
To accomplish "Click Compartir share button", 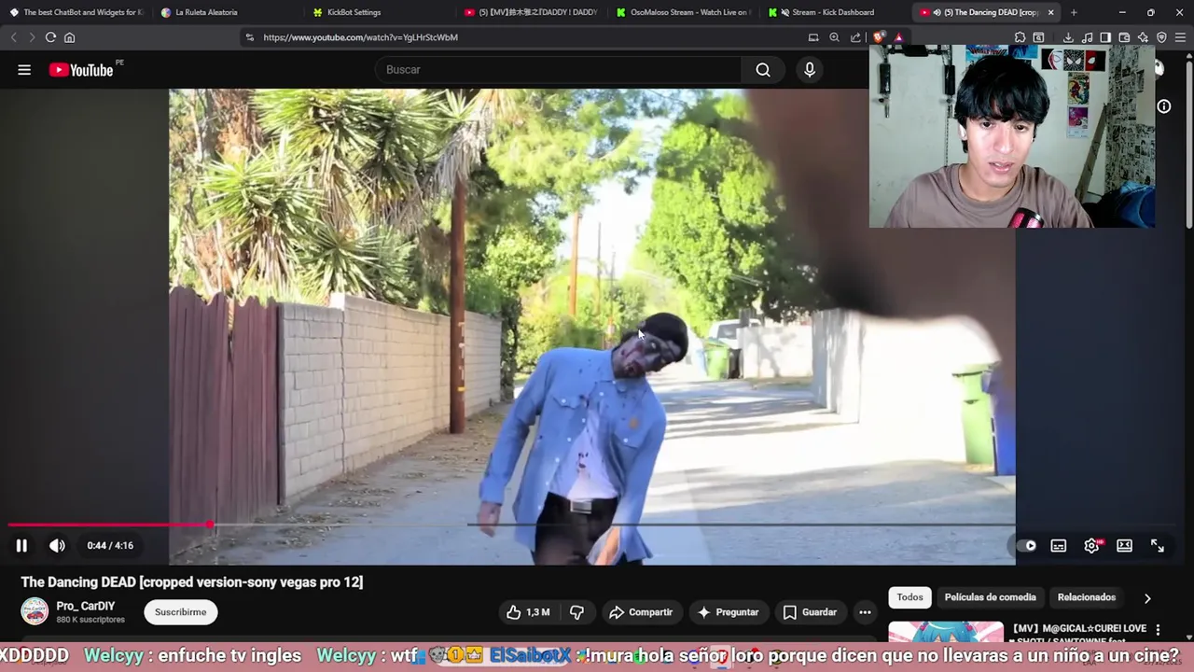I will click(640, 612).
